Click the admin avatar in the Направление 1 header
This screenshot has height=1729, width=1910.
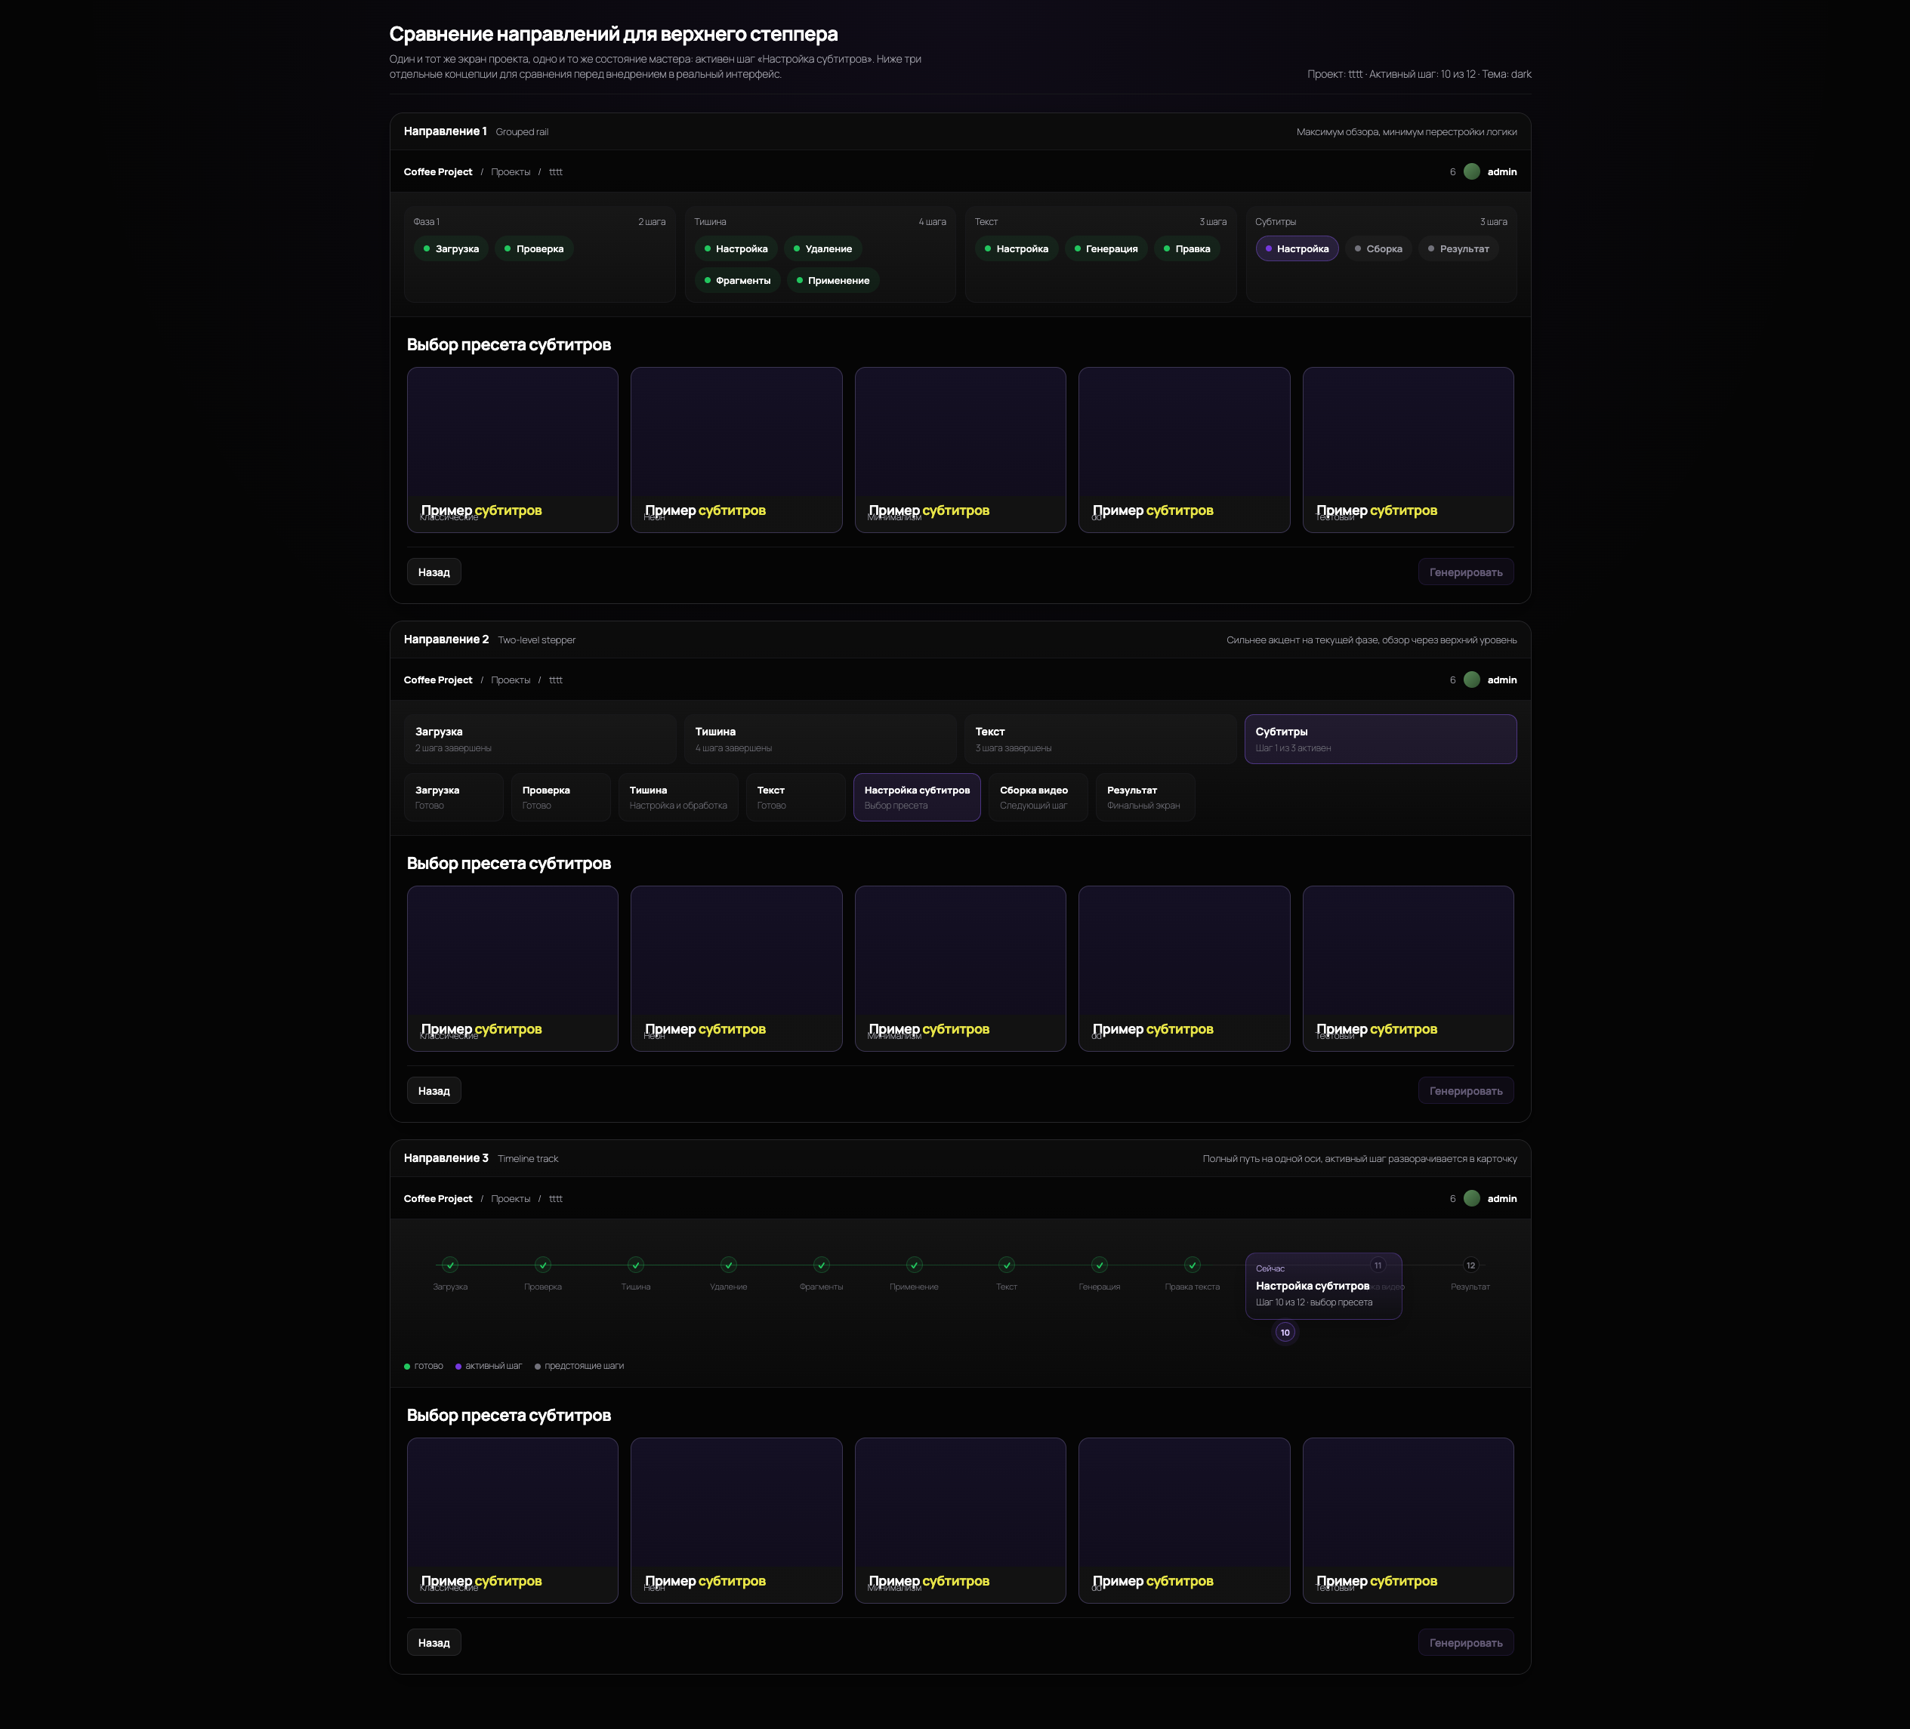pos(1471,171)
